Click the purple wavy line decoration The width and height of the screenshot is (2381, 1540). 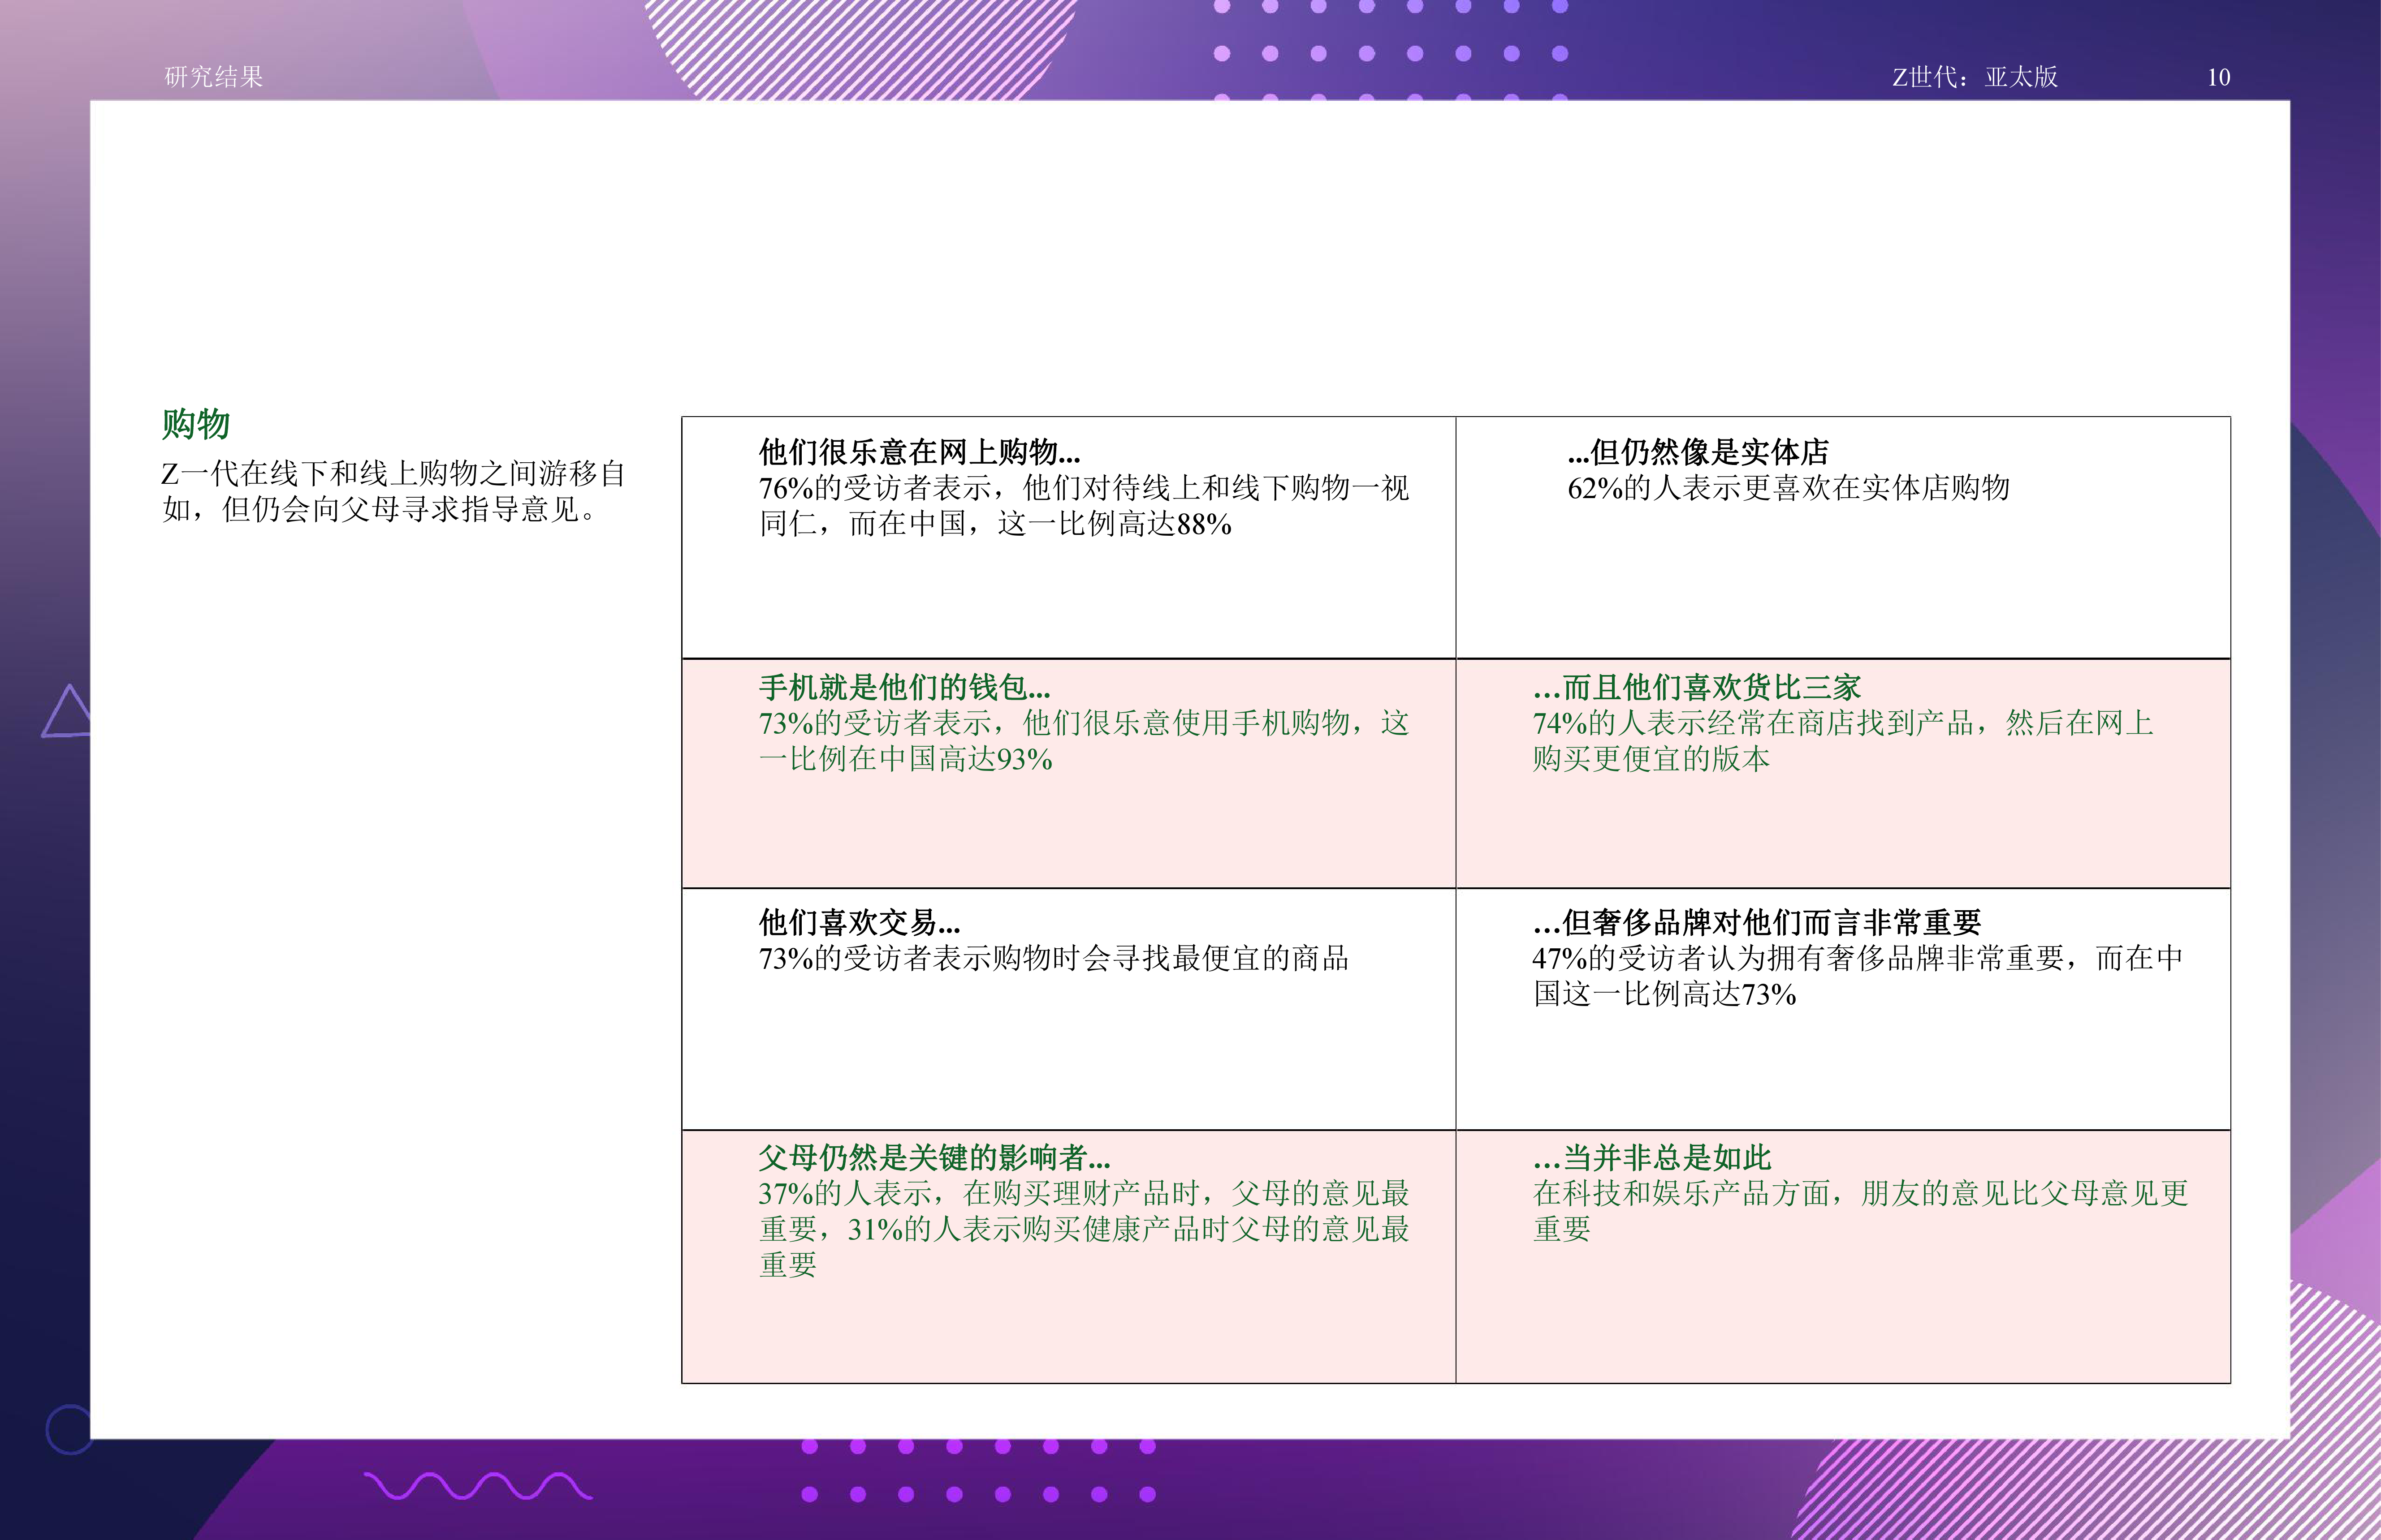tap(477, 1486)
